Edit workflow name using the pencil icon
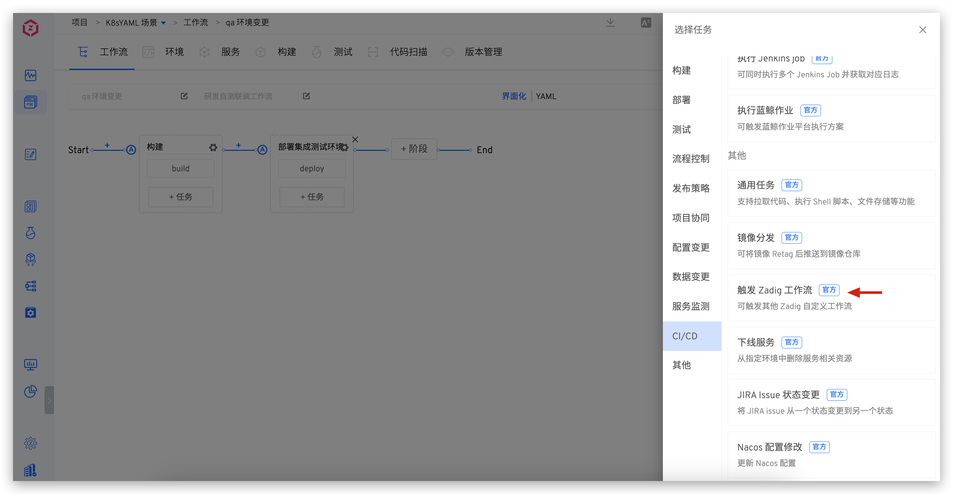 (x=184, y=96)
